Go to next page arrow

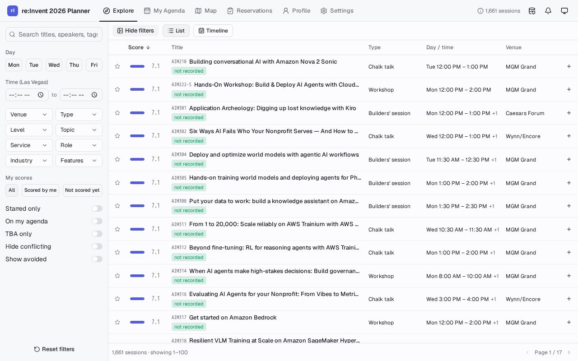pyautogui.click(x=569, y=352)
